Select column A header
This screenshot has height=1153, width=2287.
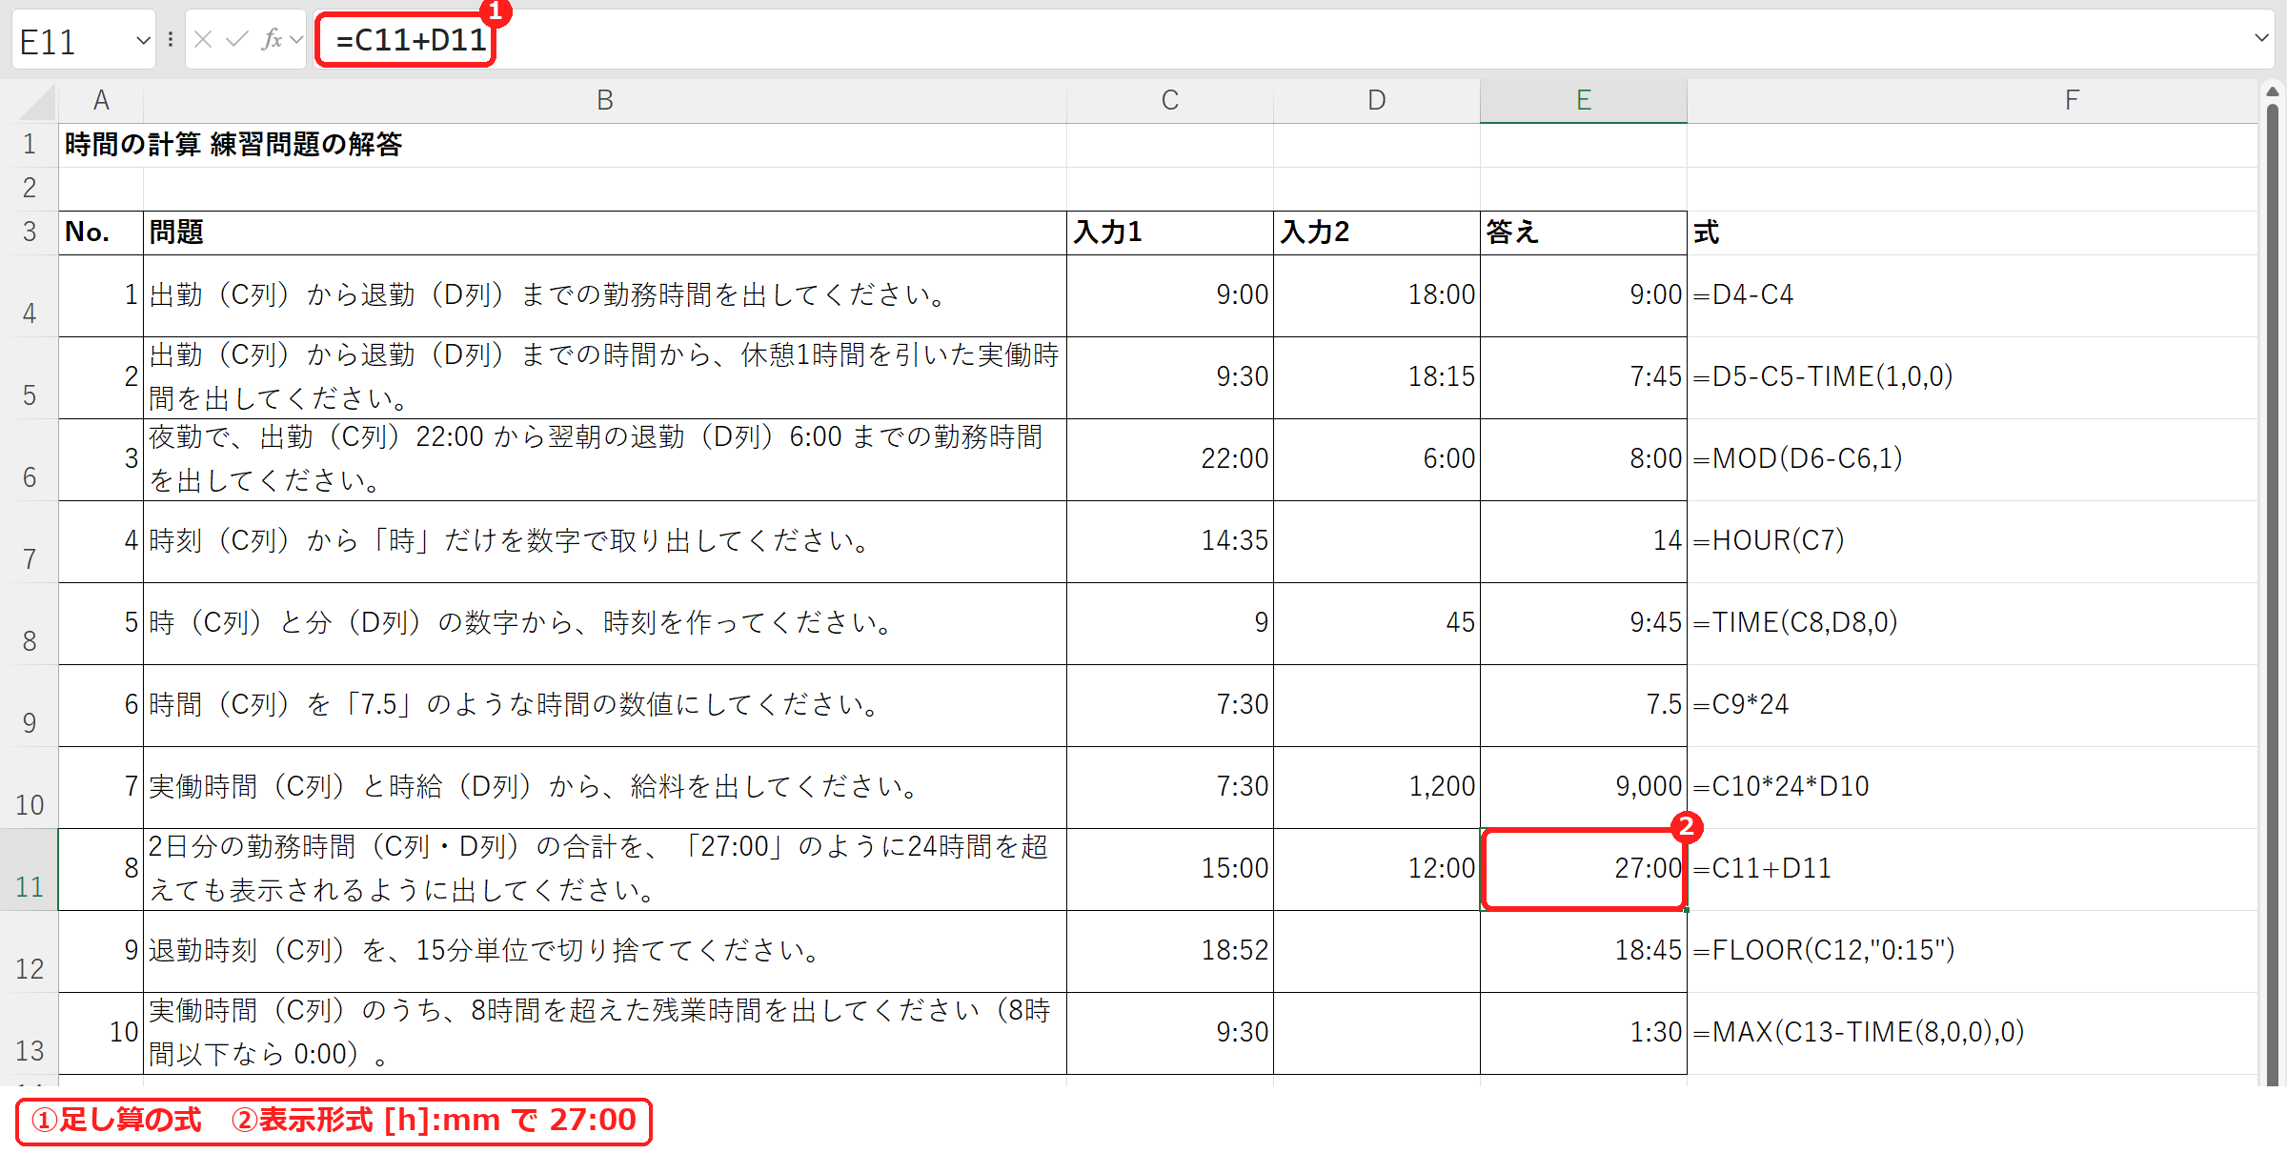[101, 100]
